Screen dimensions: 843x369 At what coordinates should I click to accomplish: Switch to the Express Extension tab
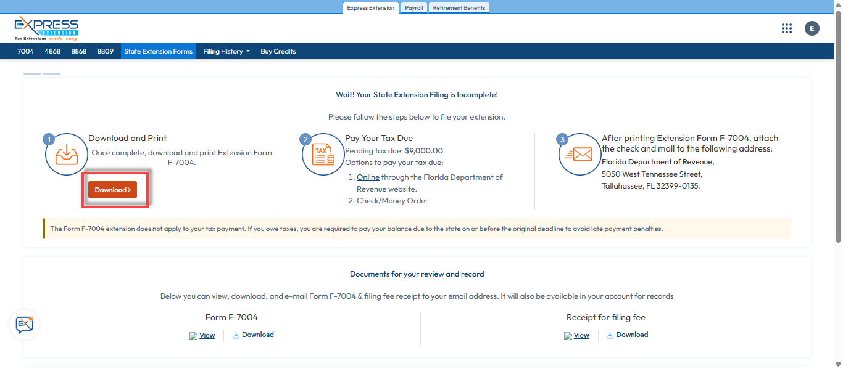coord(370,7)
